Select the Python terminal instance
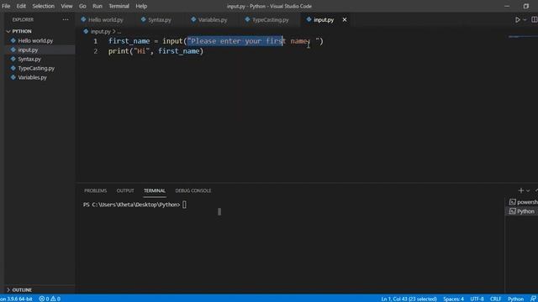The width and height of the screenshot is (538, 302). coord(522,211)
